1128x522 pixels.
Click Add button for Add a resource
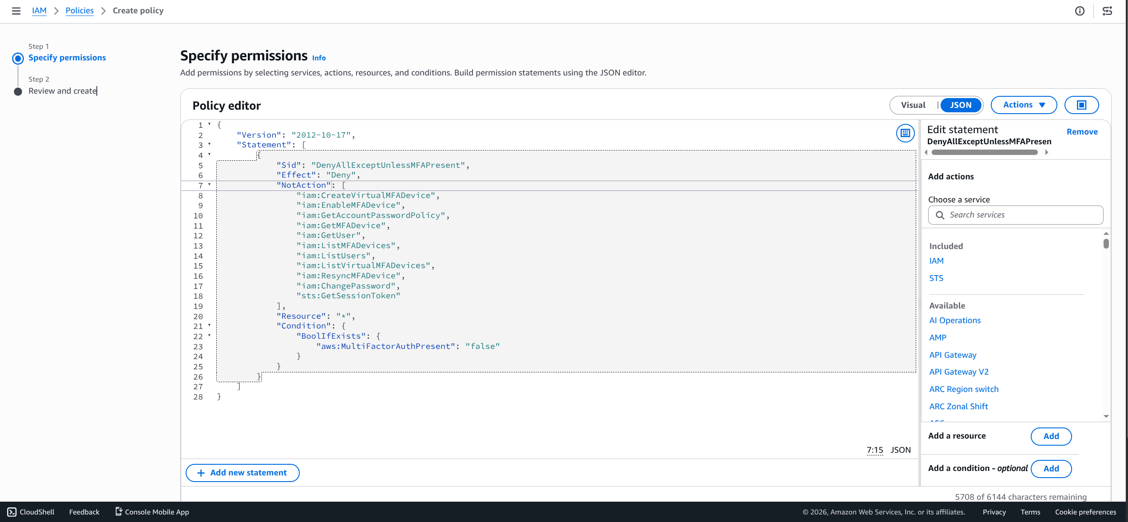[x=1051, y=436]
